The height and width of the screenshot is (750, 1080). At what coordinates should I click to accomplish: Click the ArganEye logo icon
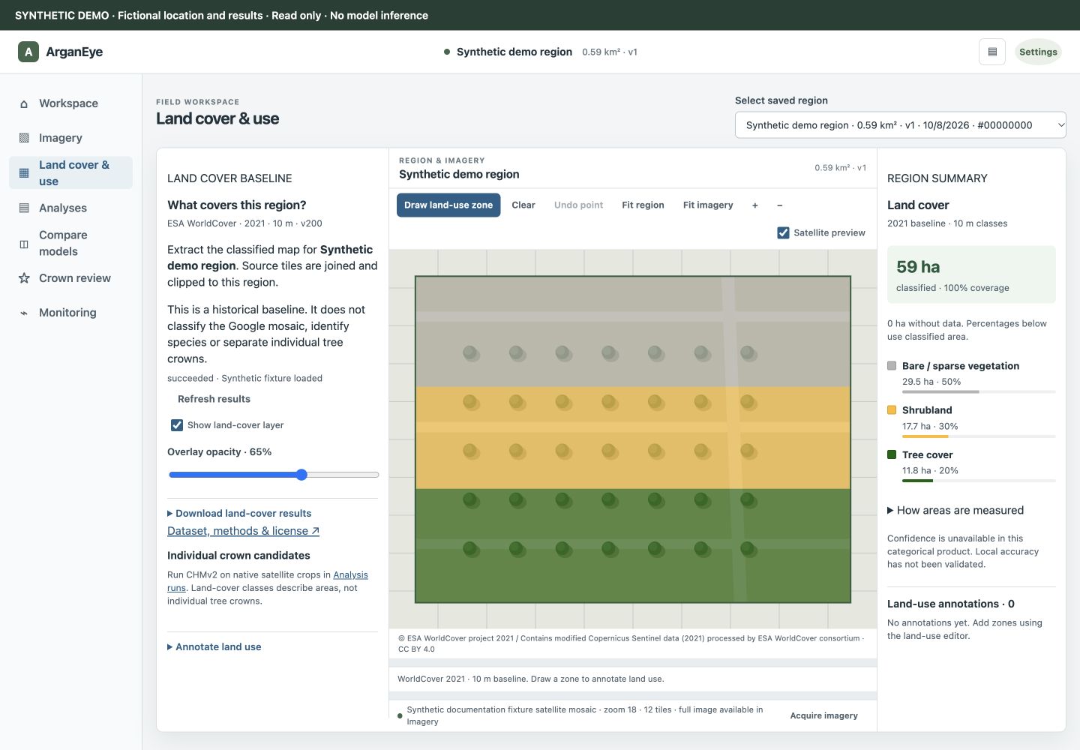point(28,52)
